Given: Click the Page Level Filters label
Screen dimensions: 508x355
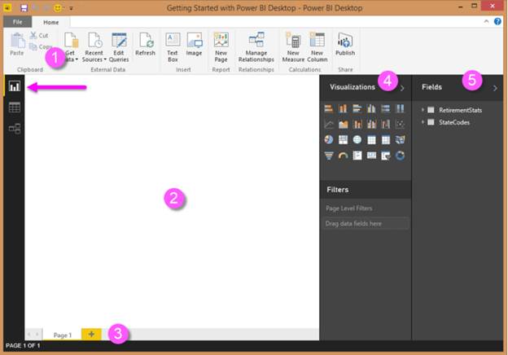Looking at the screenshot, I should [x=349, y=208].
